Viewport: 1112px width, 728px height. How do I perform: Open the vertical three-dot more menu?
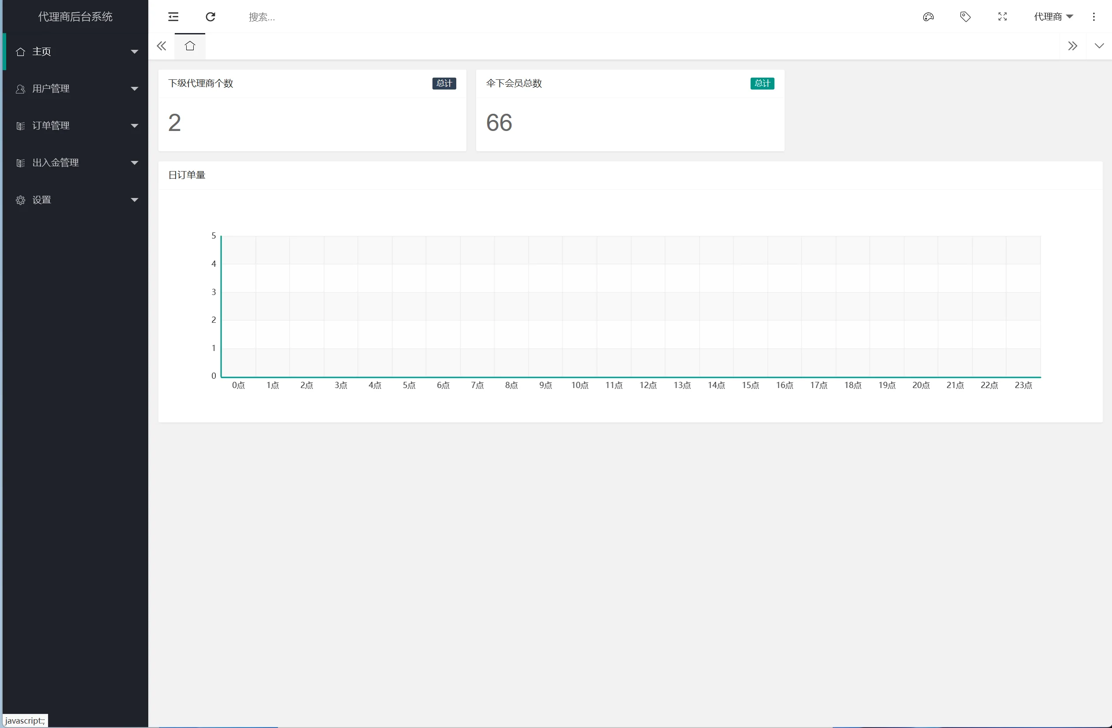click(x=1093, y=17)
